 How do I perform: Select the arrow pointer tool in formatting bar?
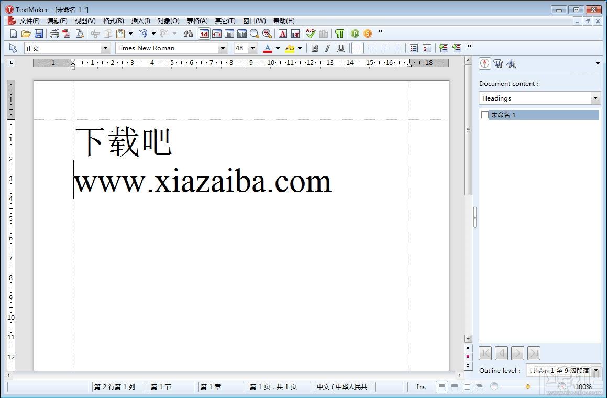13,48
